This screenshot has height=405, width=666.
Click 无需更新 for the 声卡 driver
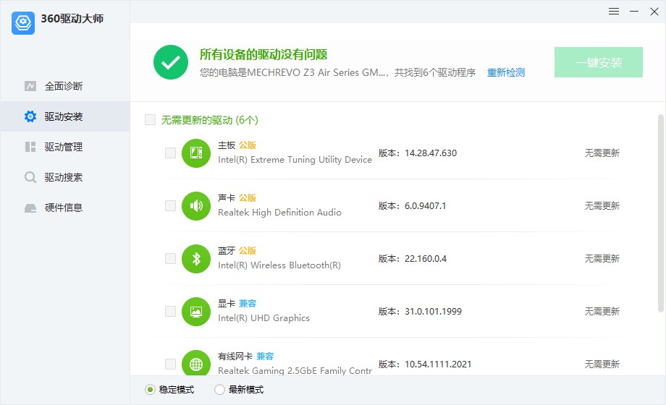coord(602,206)
